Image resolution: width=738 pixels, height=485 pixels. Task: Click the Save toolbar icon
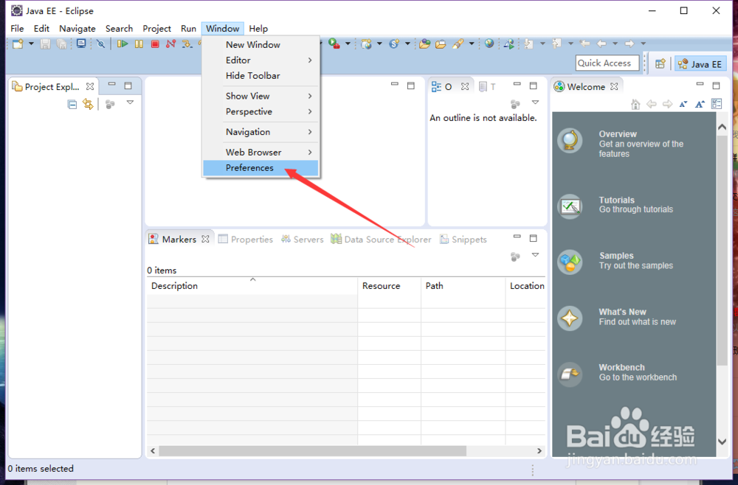45,43
